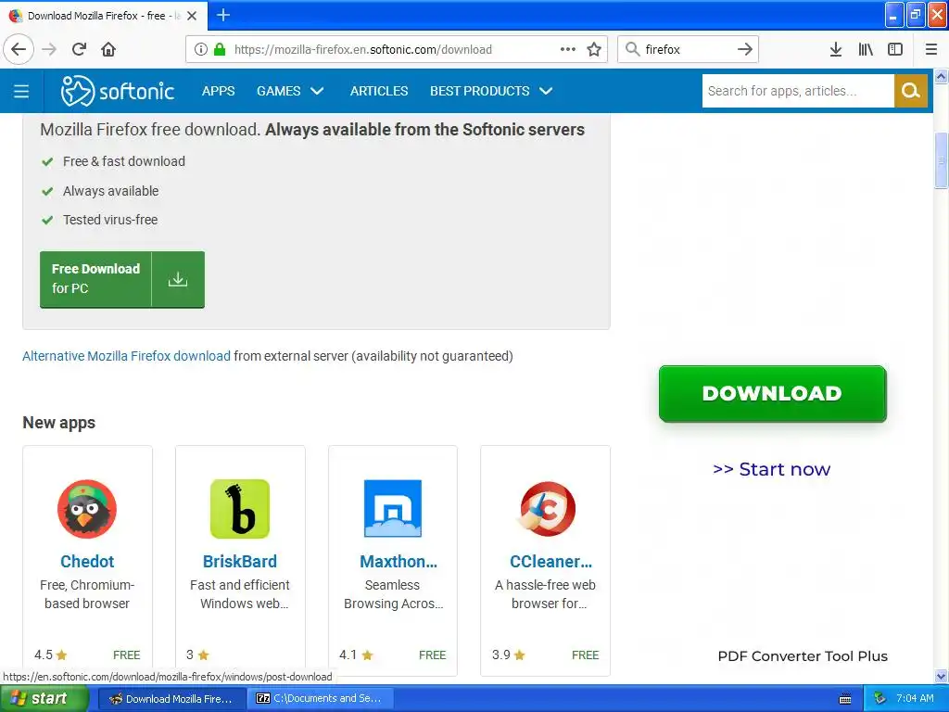Expand the GAMES dropdown
This screenshot has width=949, height=712.
point(290,91)
